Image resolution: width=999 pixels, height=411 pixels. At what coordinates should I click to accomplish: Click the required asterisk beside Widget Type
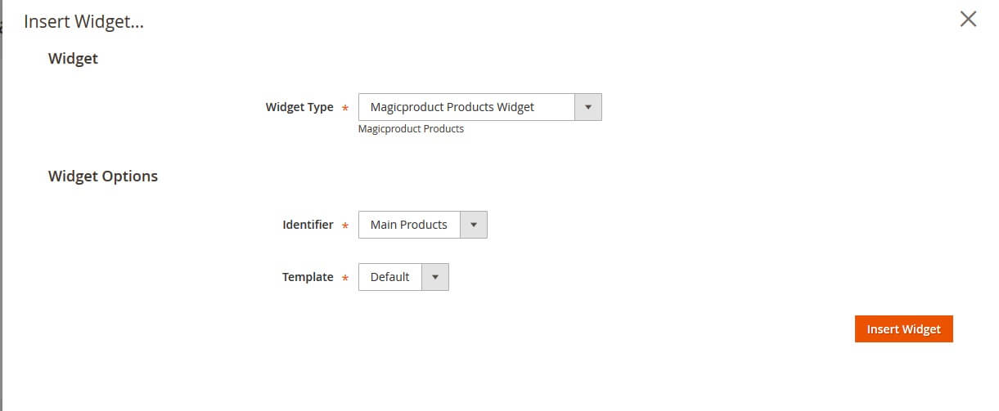tap(344, 109)
